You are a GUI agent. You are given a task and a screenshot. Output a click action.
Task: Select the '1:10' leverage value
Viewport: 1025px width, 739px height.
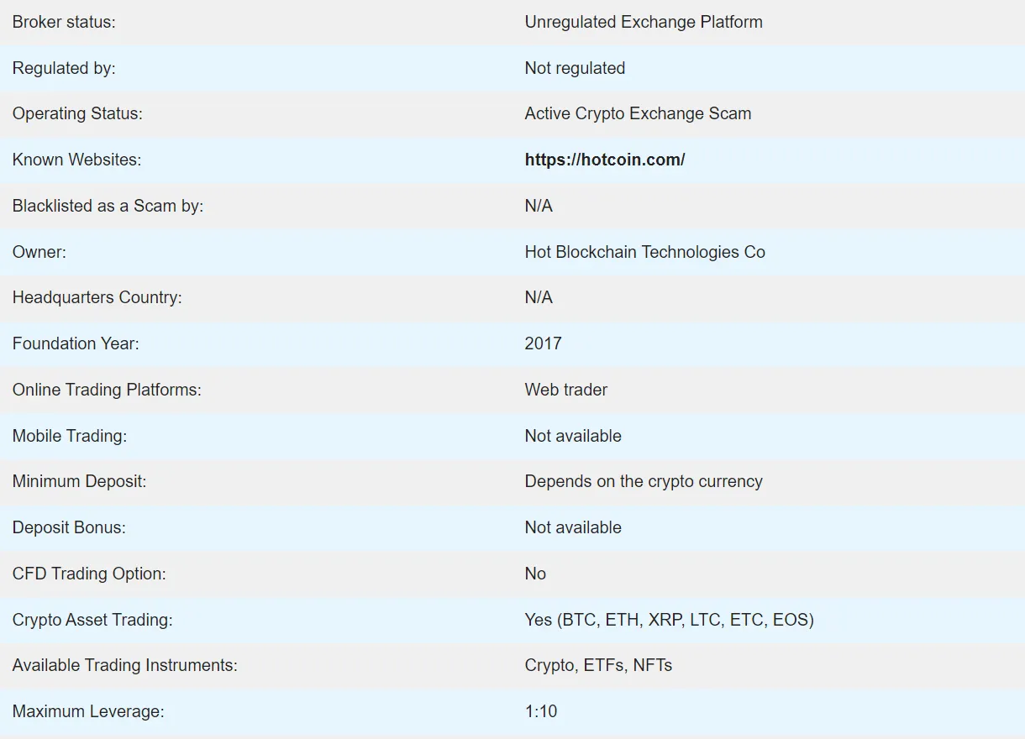point(541,711)
